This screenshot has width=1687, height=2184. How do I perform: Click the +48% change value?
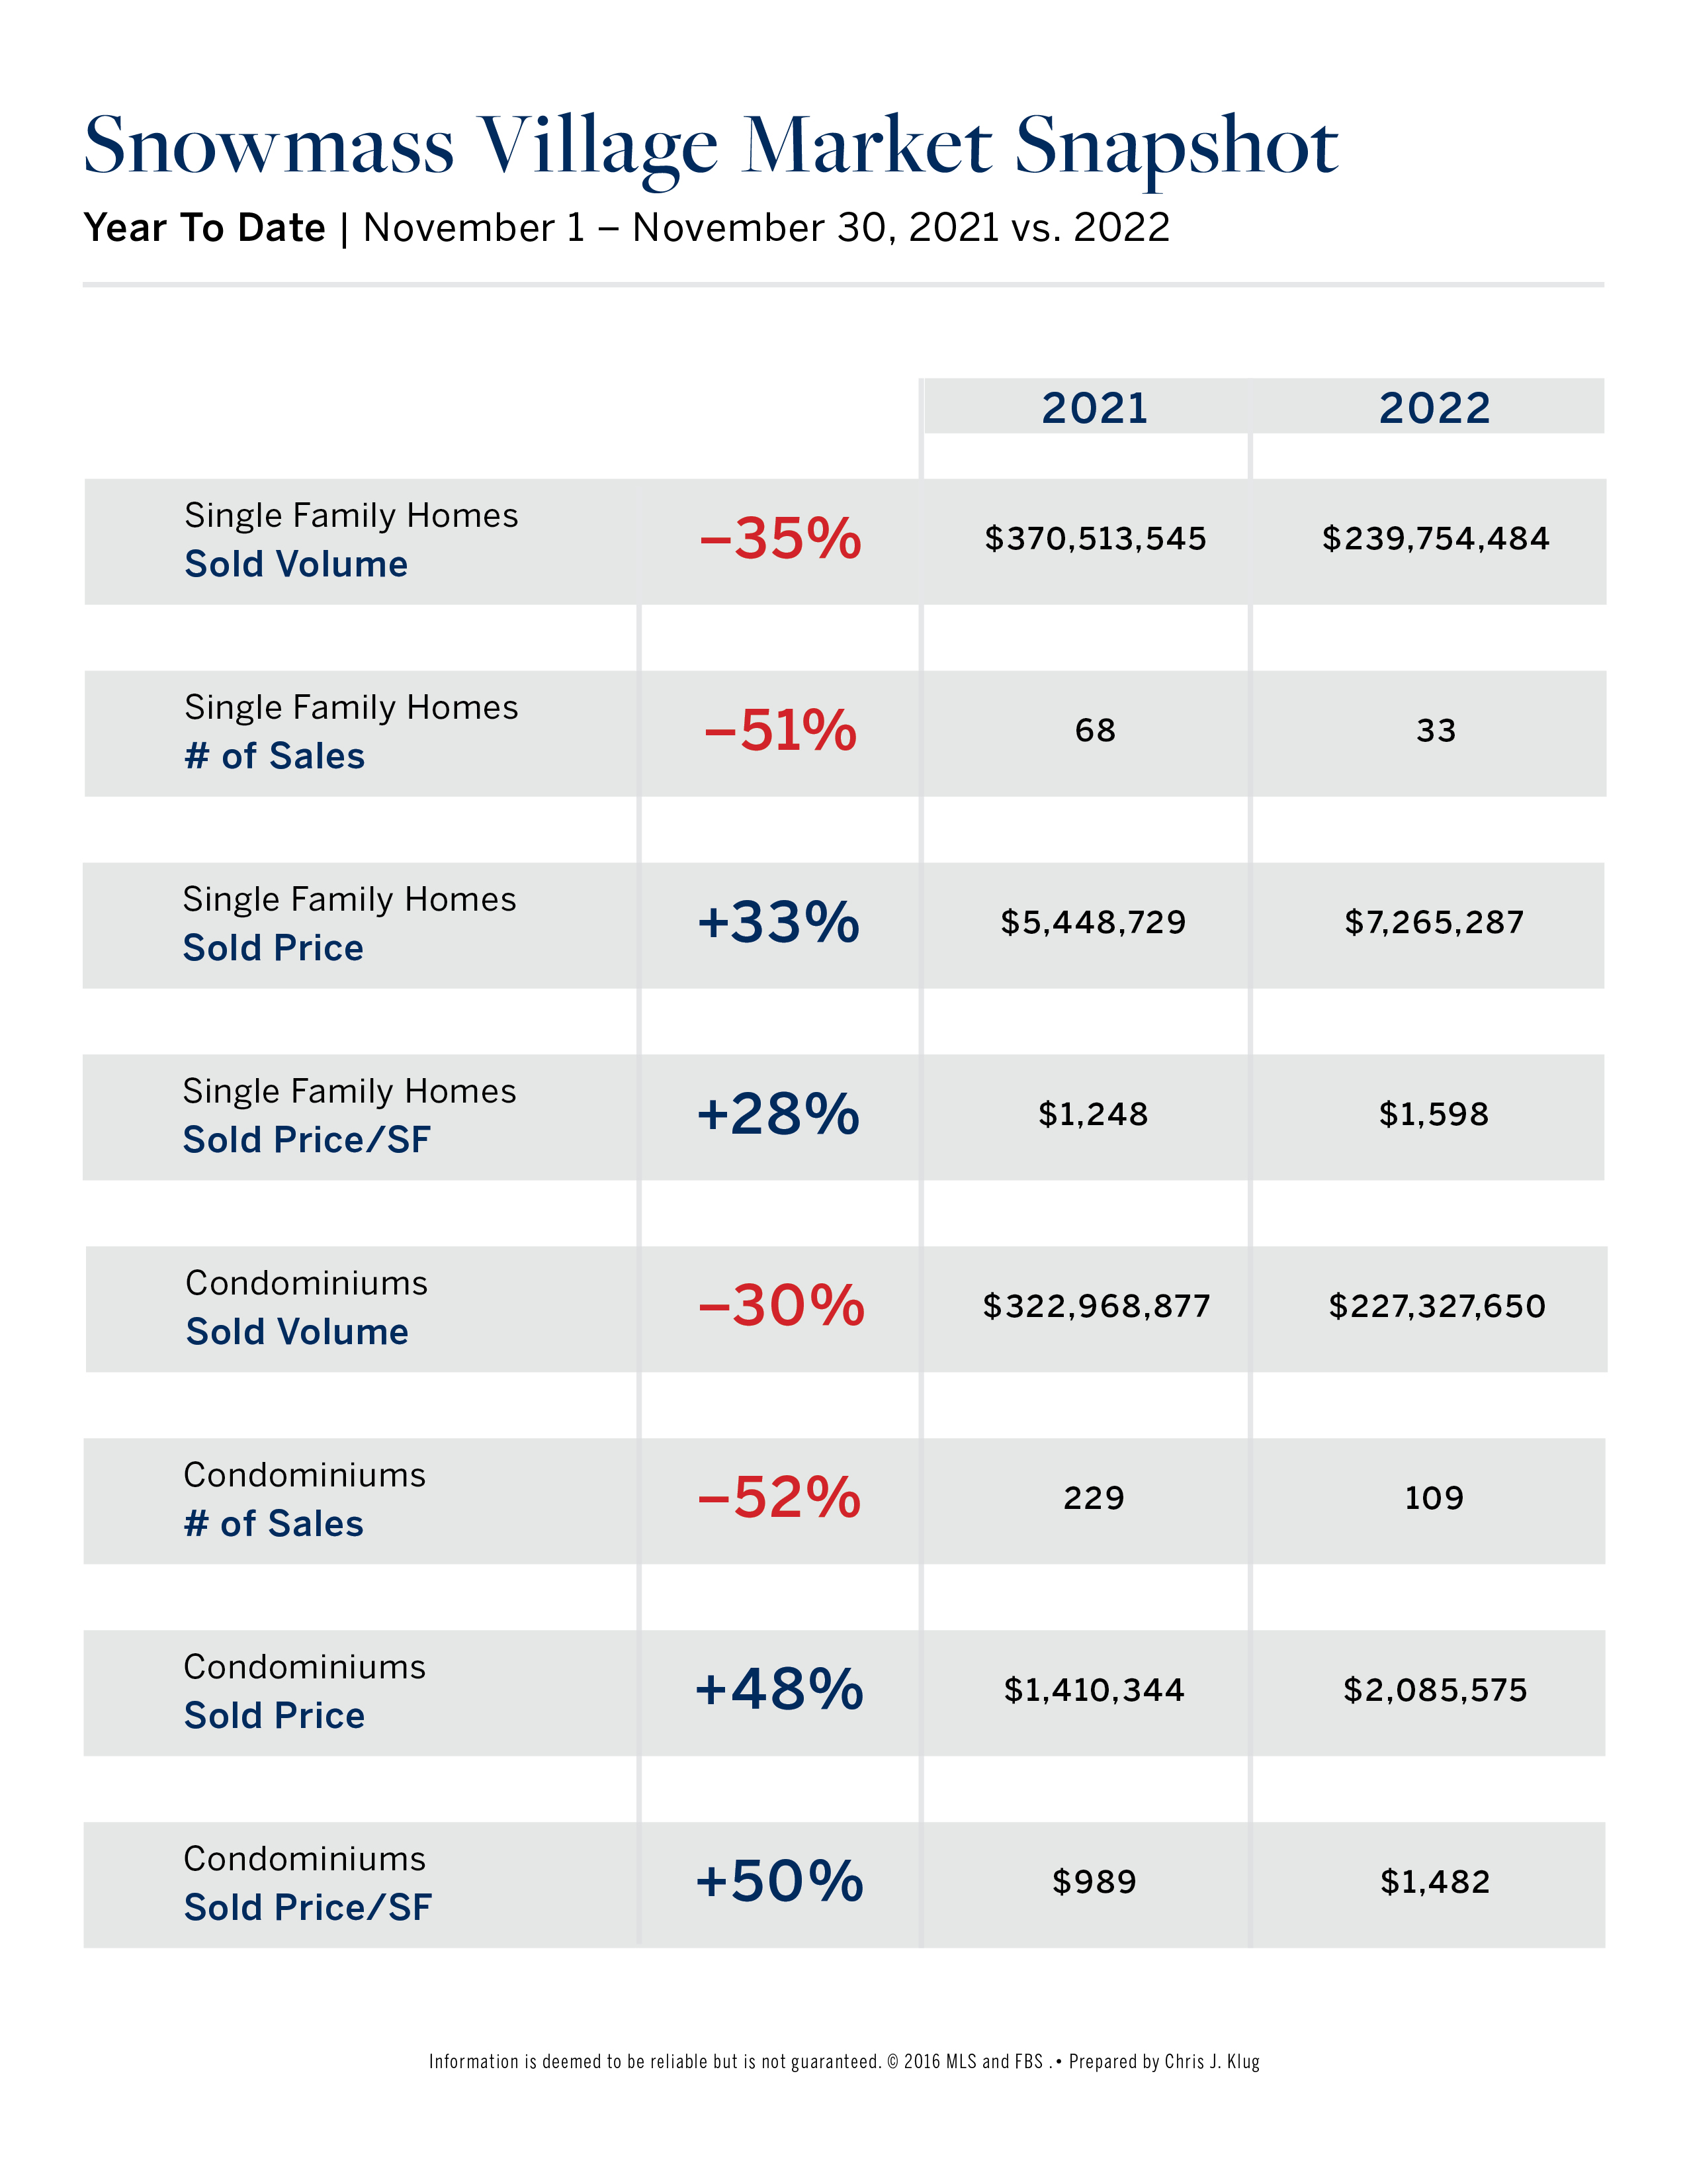click(x=779, y=1690)
